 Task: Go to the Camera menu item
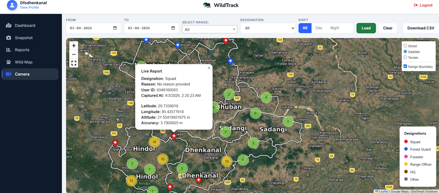(30, 74)
